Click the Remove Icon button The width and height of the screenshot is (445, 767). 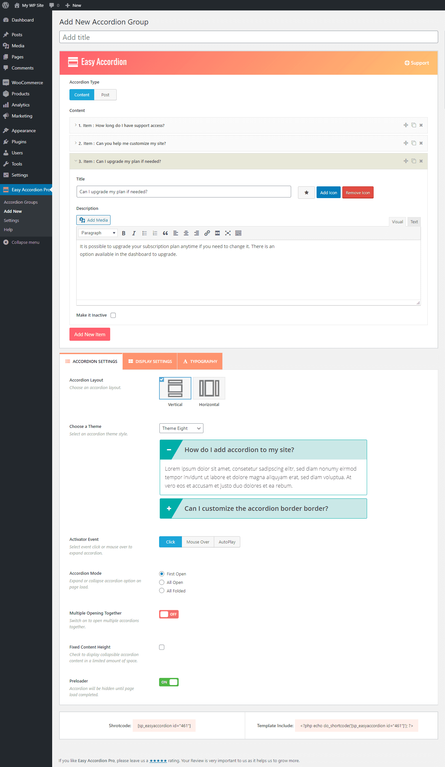tap(358, 193)
